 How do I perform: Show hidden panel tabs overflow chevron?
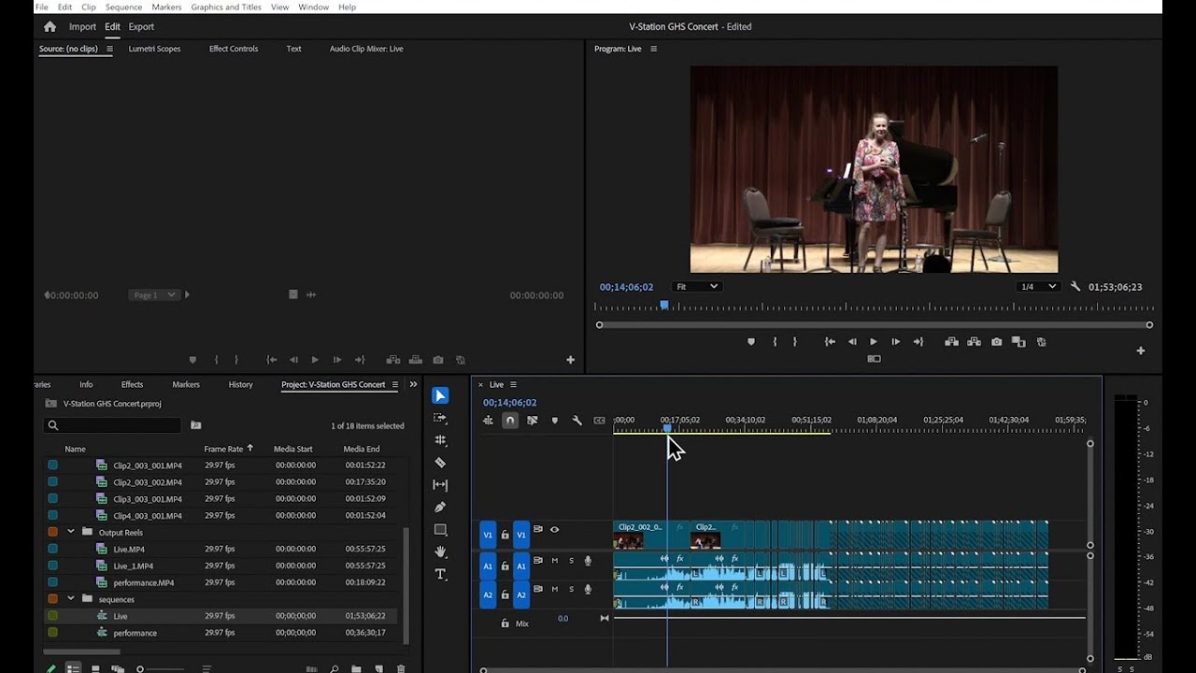click(x=413, y=384)
